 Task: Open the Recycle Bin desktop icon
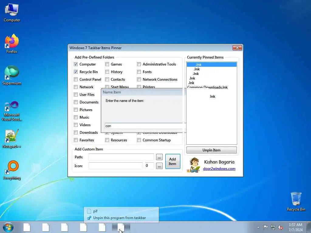tap(296, 202)
